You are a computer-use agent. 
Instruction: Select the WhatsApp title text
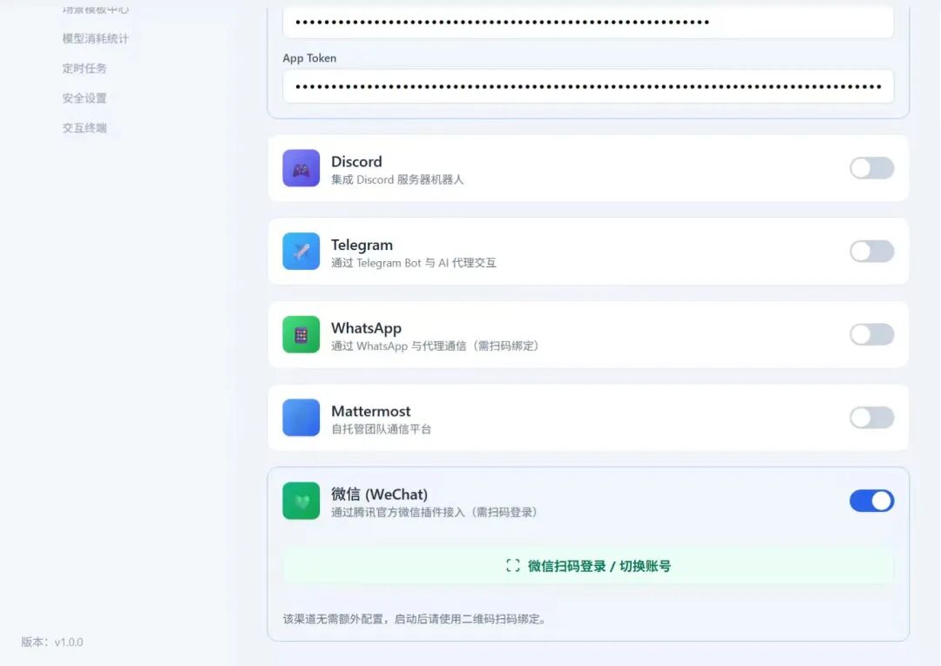pos(366,328)
